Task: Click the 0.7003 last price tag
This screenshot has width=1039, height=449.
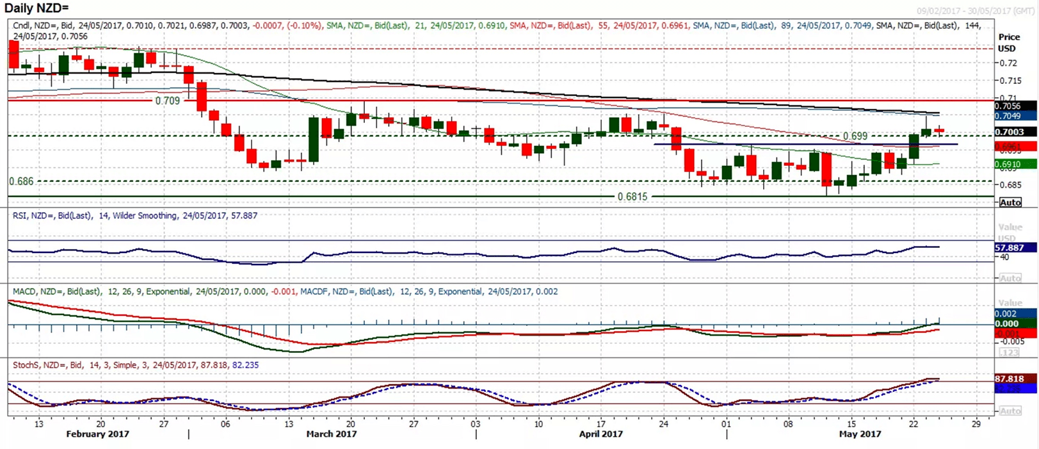Action: pyautogui.click(x=1015, y=132)
